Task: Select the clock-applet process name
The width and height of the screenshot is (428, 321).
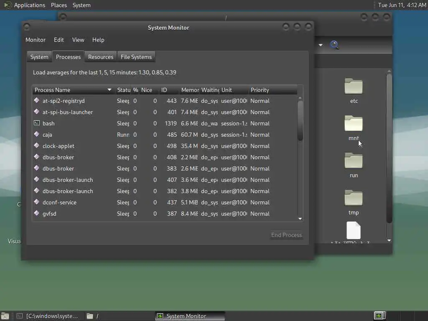Action: (59, 146)
